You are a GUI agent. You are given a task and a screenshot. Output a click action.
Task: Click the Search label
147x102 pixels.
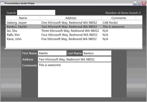point(11,13)
